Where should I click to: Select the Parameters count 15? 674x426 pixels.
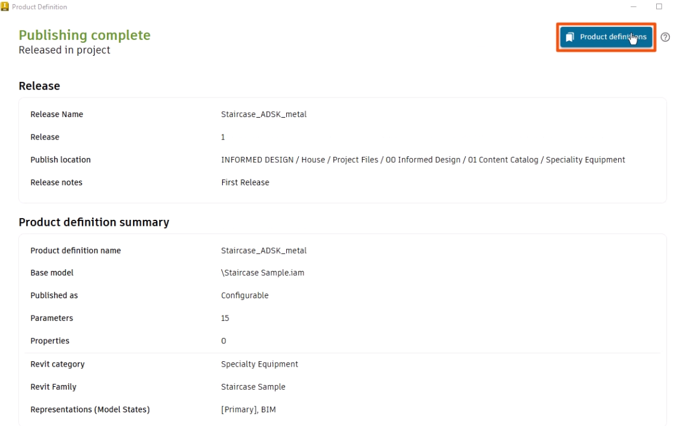coord(225,318)
